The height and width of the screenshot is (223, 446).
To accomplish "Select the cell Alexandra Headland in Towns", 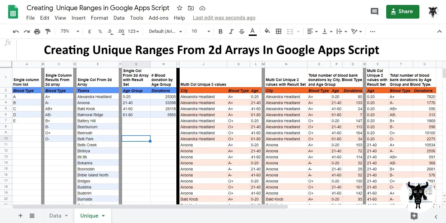I will point(98,97).
